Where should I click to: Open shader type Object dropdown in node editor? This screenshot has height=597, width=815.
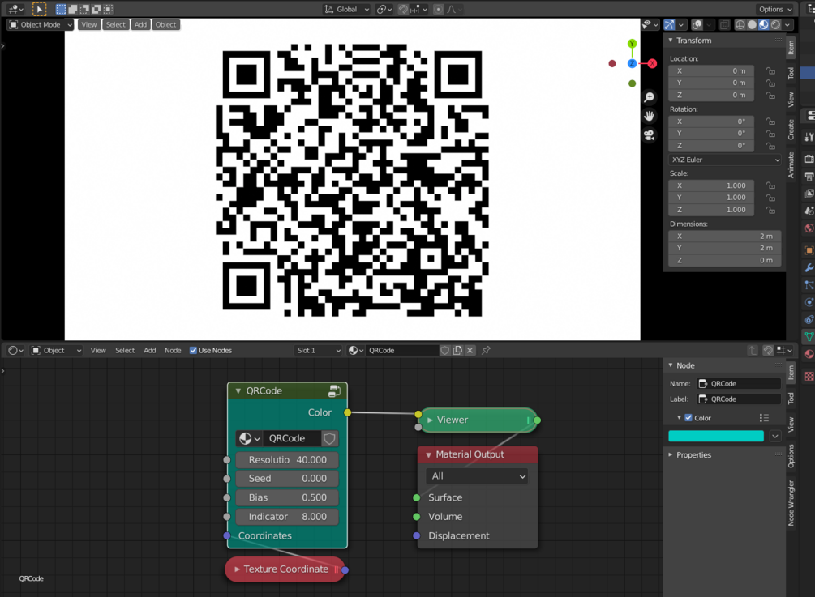click(x=56, y=351)
